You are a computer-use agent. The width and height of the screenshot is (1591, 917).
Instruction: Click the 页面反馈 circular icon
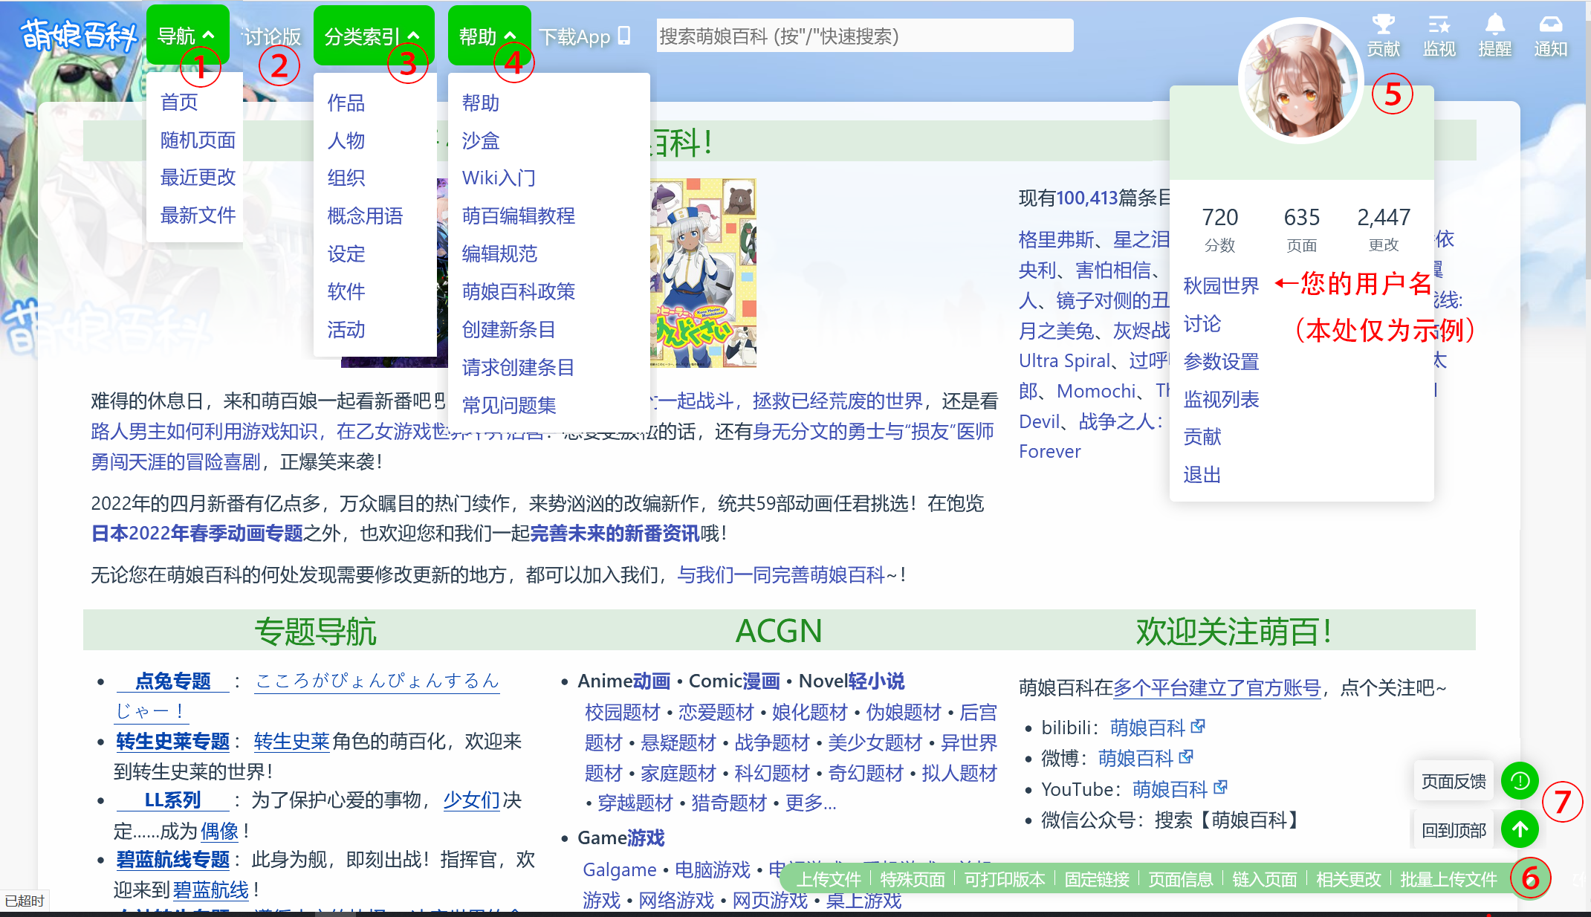click(x=1520, y=781)
